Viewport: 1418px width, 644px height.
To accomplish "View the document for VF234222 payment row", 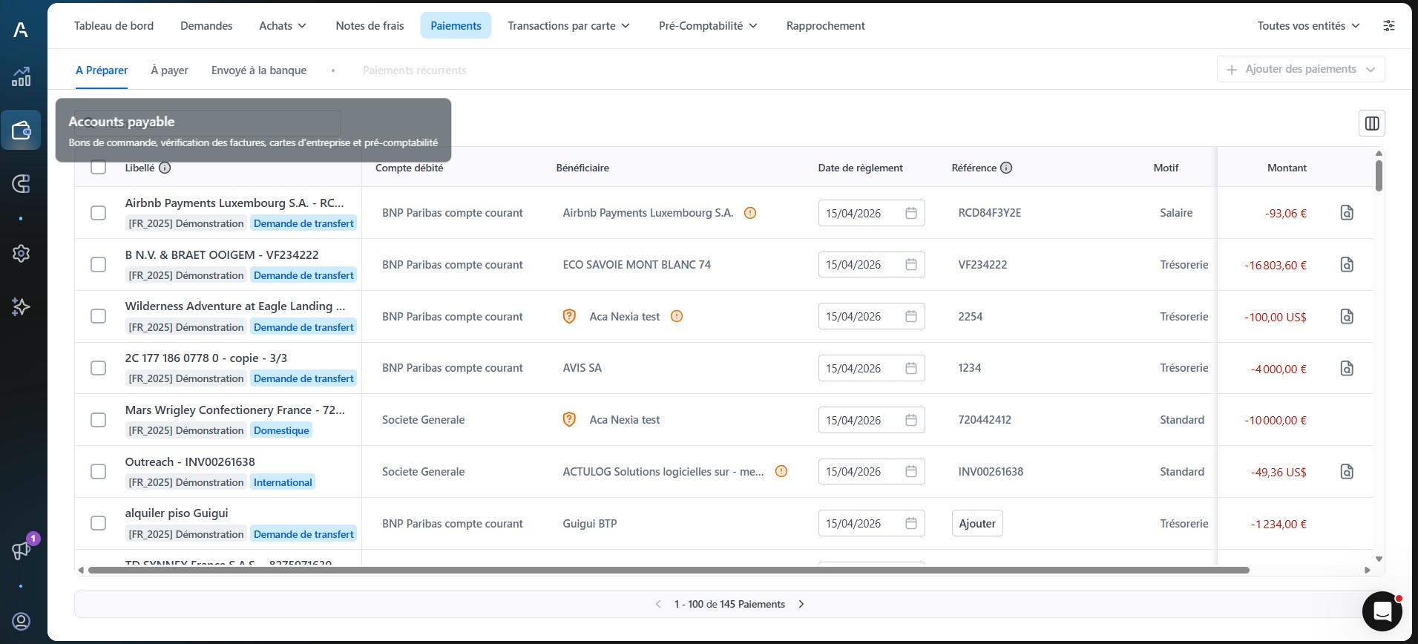I will (x=1347, y=265).
